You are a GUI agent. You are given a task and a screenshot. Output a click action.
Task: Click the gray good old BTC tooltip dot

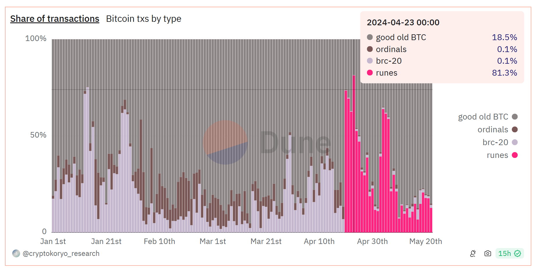pyautogui.click(x=370, y=37)
